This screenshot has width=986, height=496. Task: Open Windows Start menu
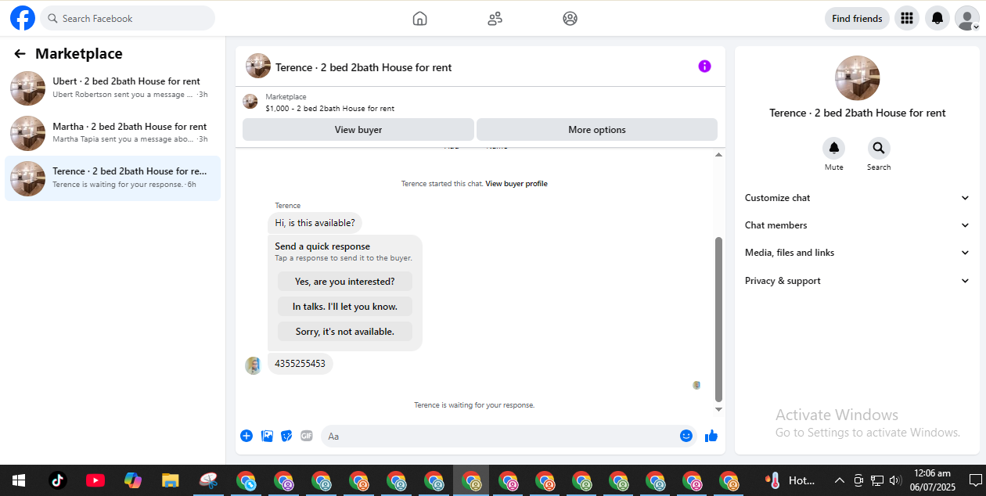click(x=19, y=480)
